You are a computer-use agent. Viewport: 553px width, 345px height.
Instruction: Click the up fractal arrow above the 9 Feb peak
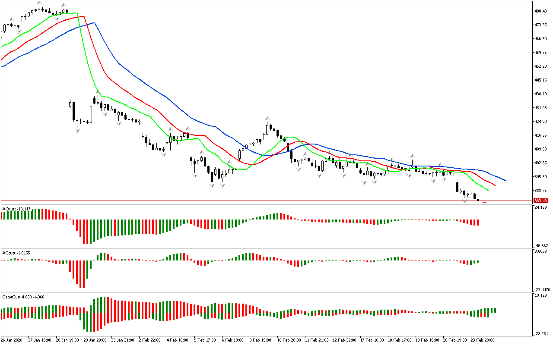pos(268,118)
